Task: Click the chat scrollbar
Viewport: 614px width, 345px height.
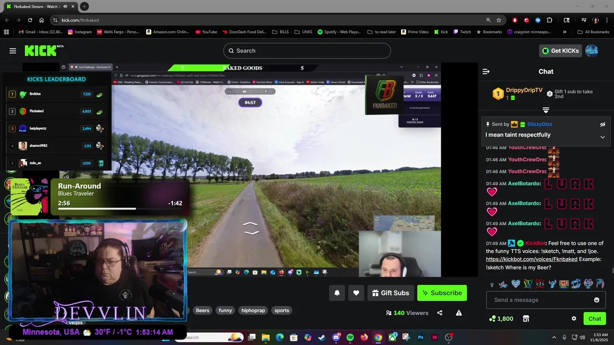Action: point(612,271)
